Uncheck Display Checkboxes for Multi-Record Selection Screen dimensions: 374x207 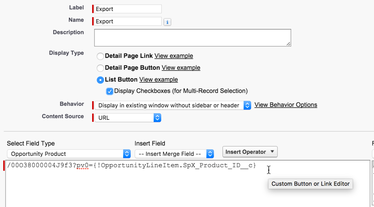pyautogui.click(x=110, y=91)
